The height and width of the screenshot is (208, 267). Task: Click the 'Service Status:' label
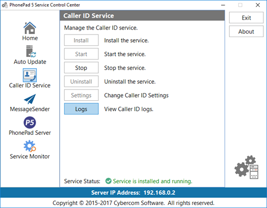point(82,182)
